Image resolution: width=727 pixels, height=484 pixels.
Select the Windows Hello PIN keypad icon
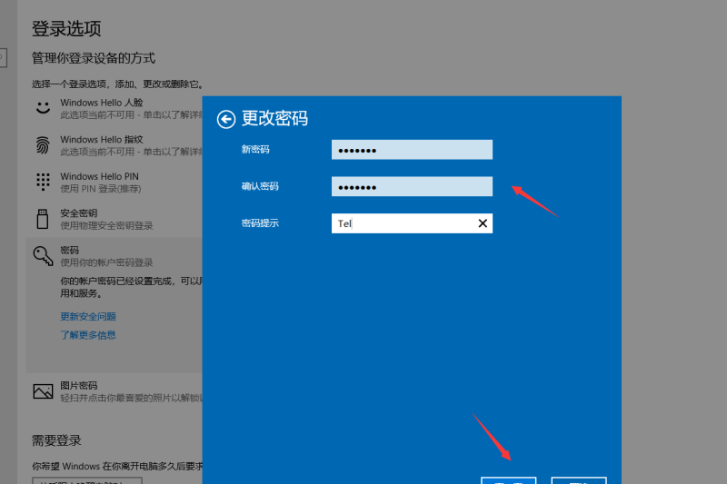click(43, 182)
